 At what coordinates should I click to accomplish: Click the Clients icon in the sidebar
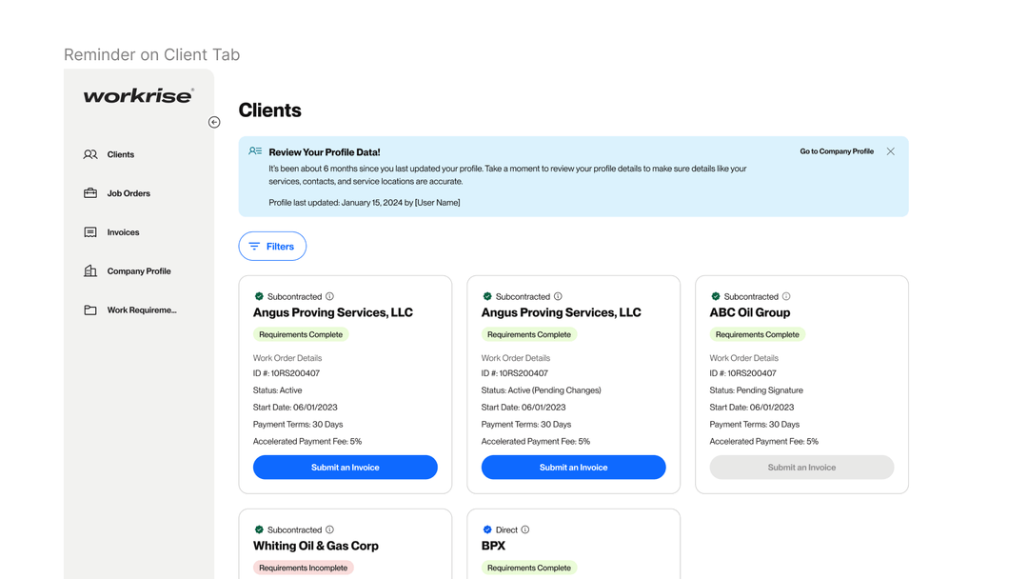coord(90,154)
